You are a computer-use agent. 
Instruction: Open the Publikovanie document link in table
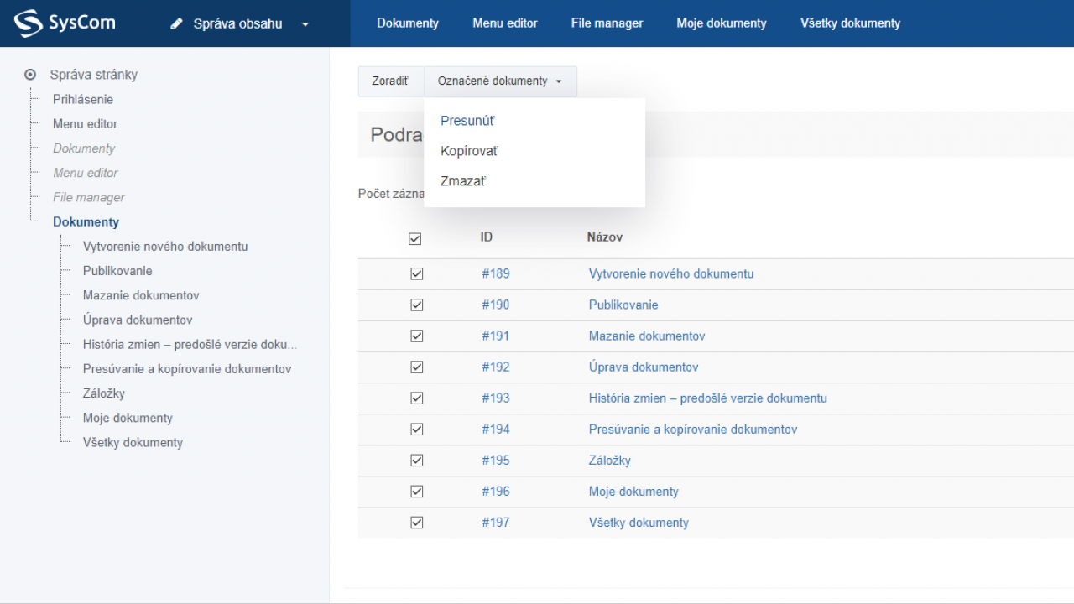click(623, 305)
